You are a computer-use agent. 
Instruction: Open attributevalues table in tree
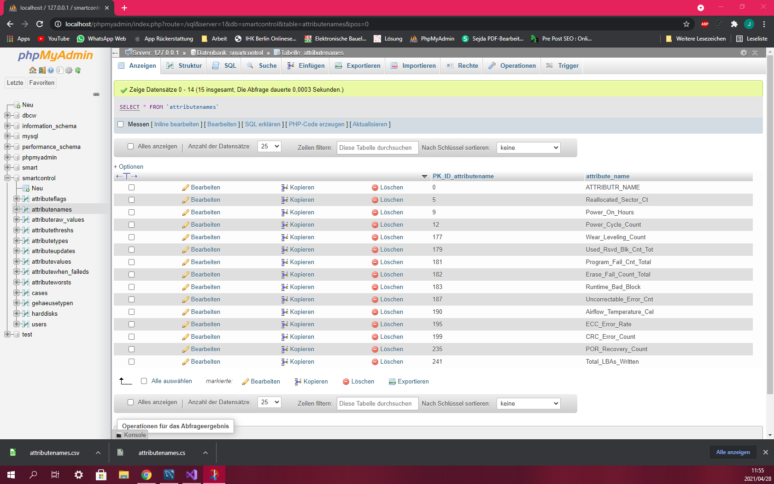tap(51, 261)
